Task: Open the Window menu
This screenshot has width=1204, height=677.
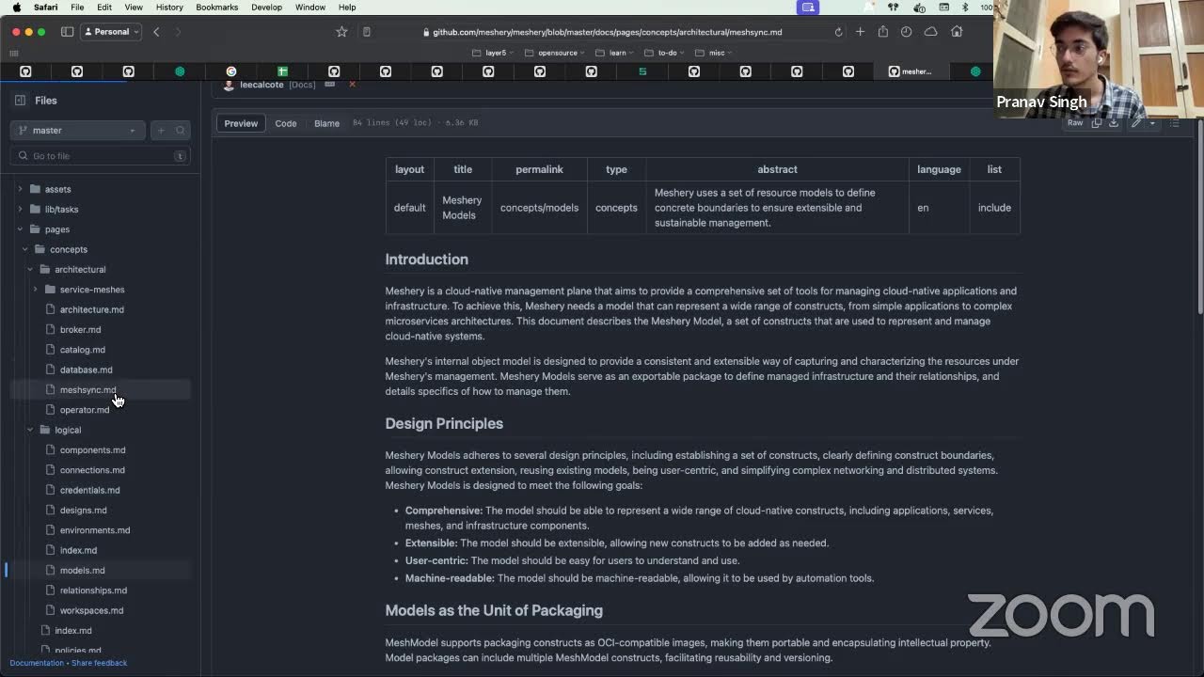Action: coord(310,8)
